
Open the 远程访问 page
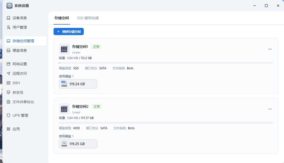(25, 73)
